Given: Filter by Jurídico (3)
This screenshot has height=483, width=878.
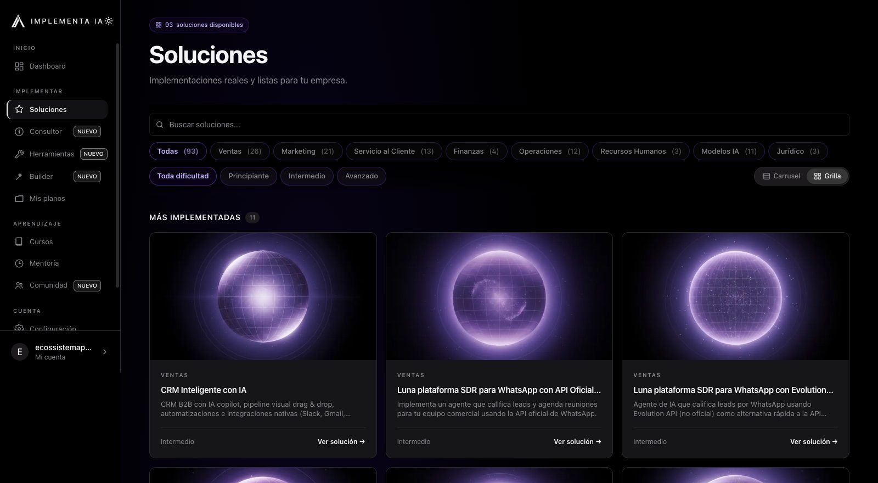Looking at the screenshot, I should tap(798, 151).
